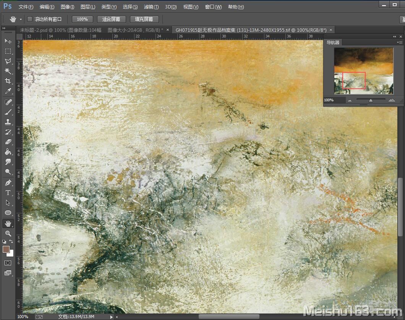Change the screen mode
This screenshot has height=320, width=405.
coord(8,273)
